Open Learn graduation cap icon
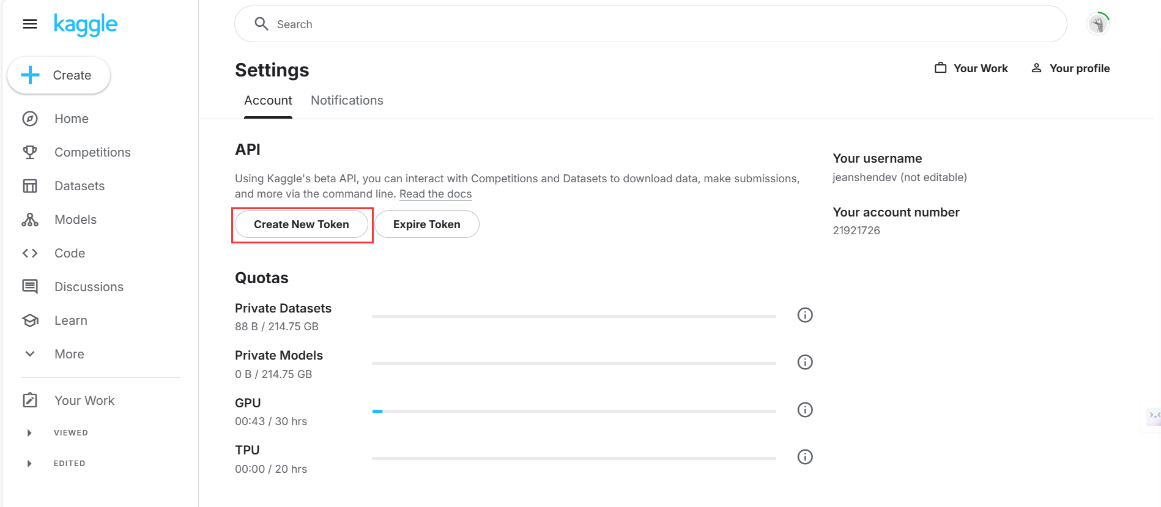The width and height of the screenshot is (1161, 507). coord(30,320)
